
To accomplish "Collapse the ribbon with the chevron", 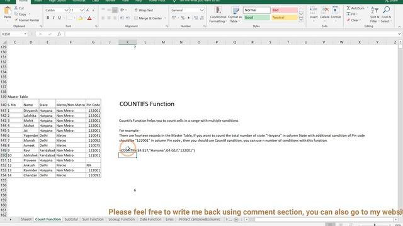I will point(399,26).
